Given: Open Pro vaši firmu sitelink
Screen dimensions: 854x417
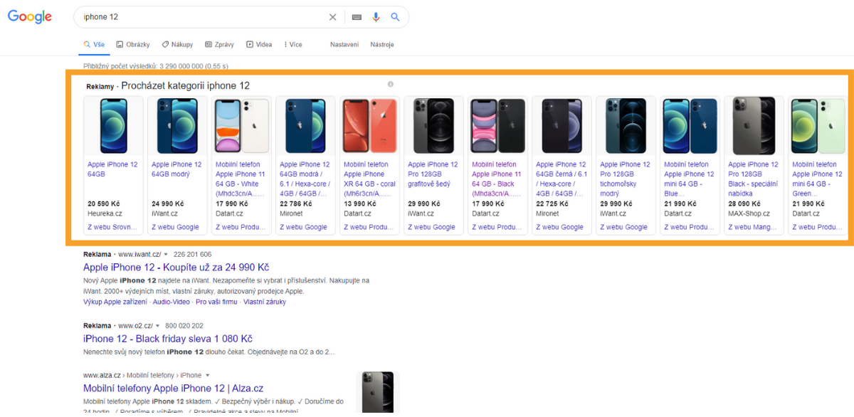Looking at the screenshot, I should click(x=217, y=302).
